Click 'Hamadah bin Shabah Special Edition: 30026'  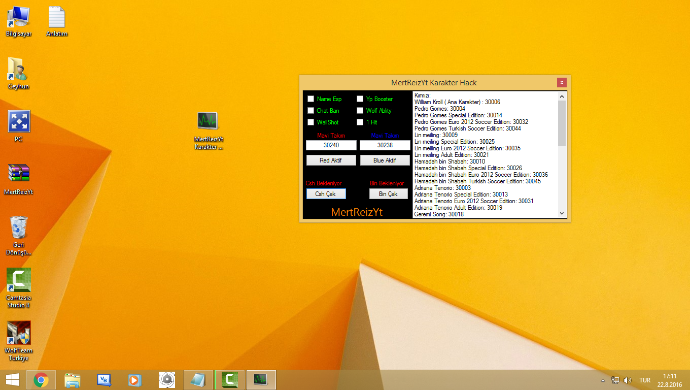point(468,168)
